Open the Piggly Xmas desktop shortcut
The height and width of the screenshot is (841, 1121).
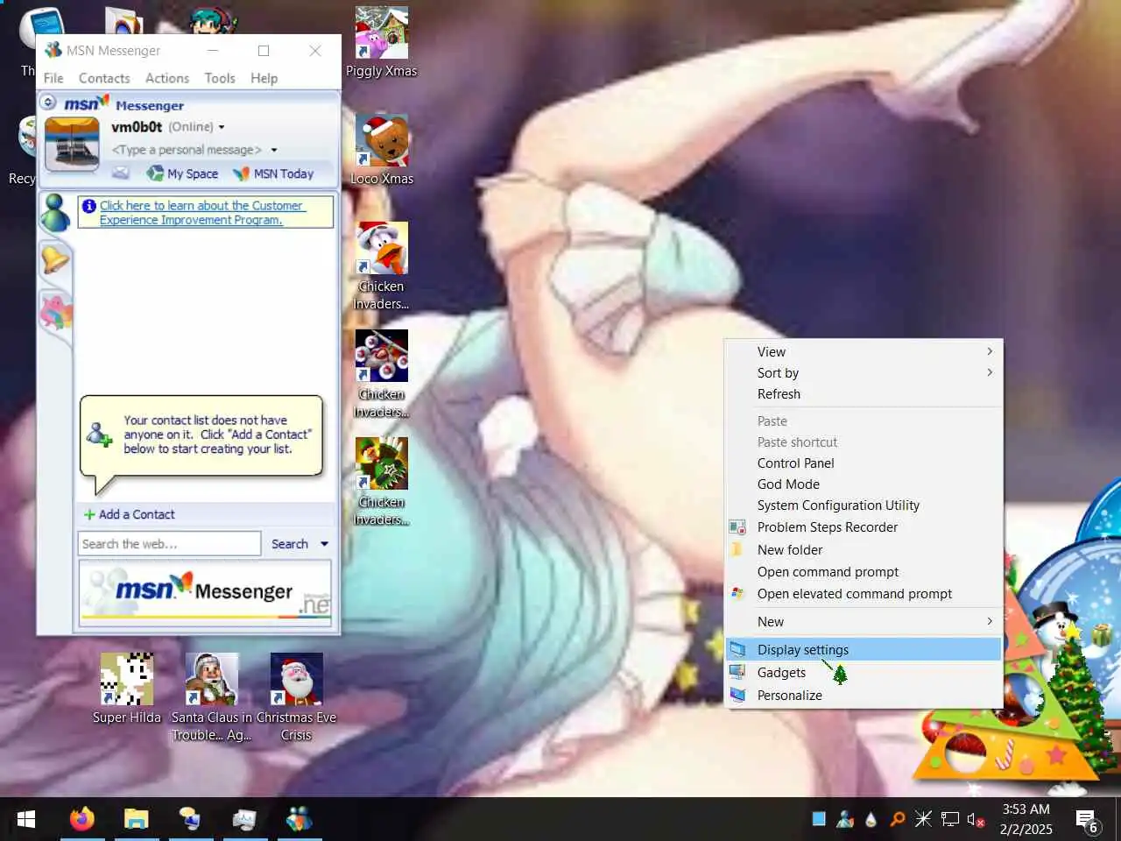coord(382,42)
